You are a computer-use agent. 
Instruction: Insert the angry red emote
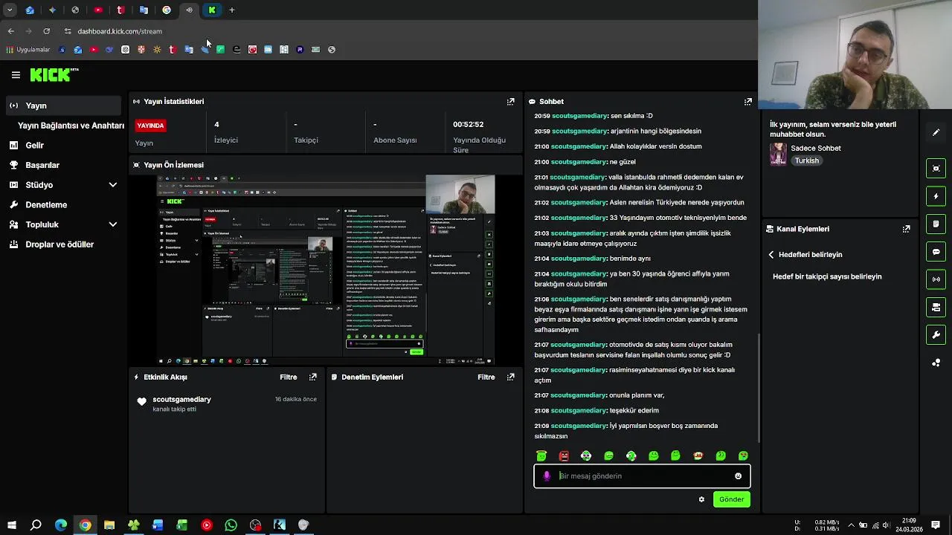564,456
